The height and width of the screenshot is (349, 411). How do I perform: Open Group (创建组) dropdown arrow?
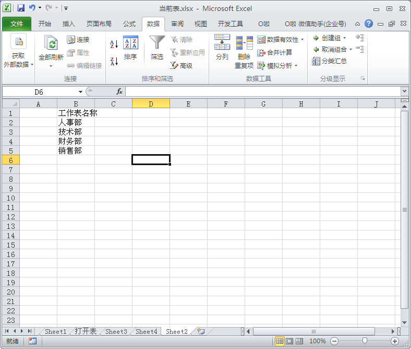point(344,38)
